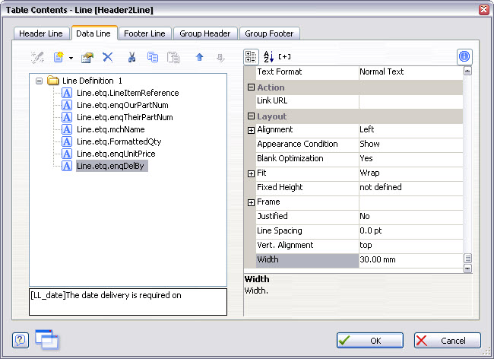The width and height of the screenshot is (494, 359).
Task: Expand the Fit property
Action: click(251, 173)
